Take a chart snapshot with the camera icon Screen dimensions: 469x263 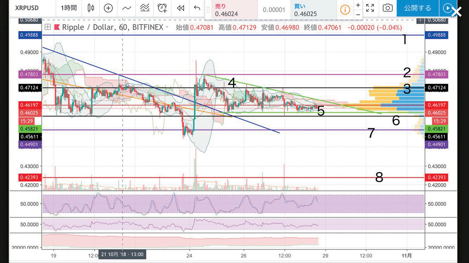tap(387, 8)
